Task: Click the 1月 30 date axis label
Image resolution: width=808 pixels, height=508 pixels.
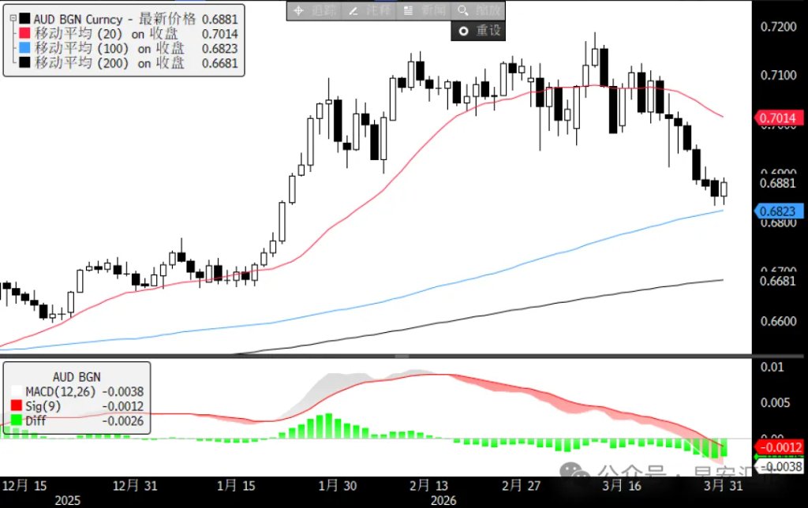Action: (338, 484)
